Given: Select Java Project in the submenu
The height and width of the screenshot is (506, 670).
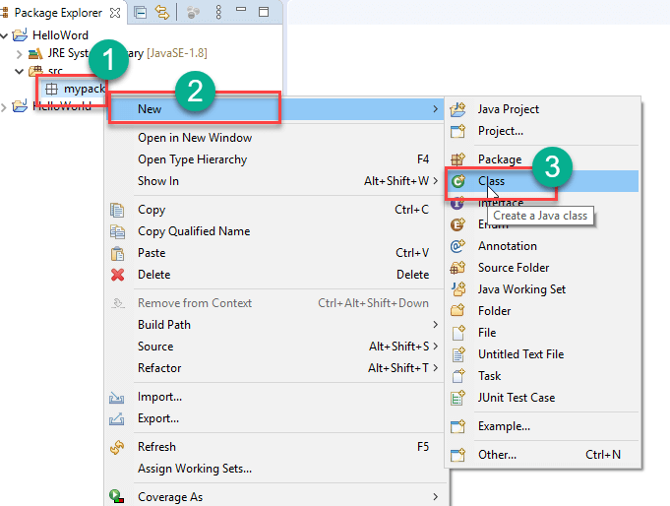Looking at the screenshot, I should (508, 109).
